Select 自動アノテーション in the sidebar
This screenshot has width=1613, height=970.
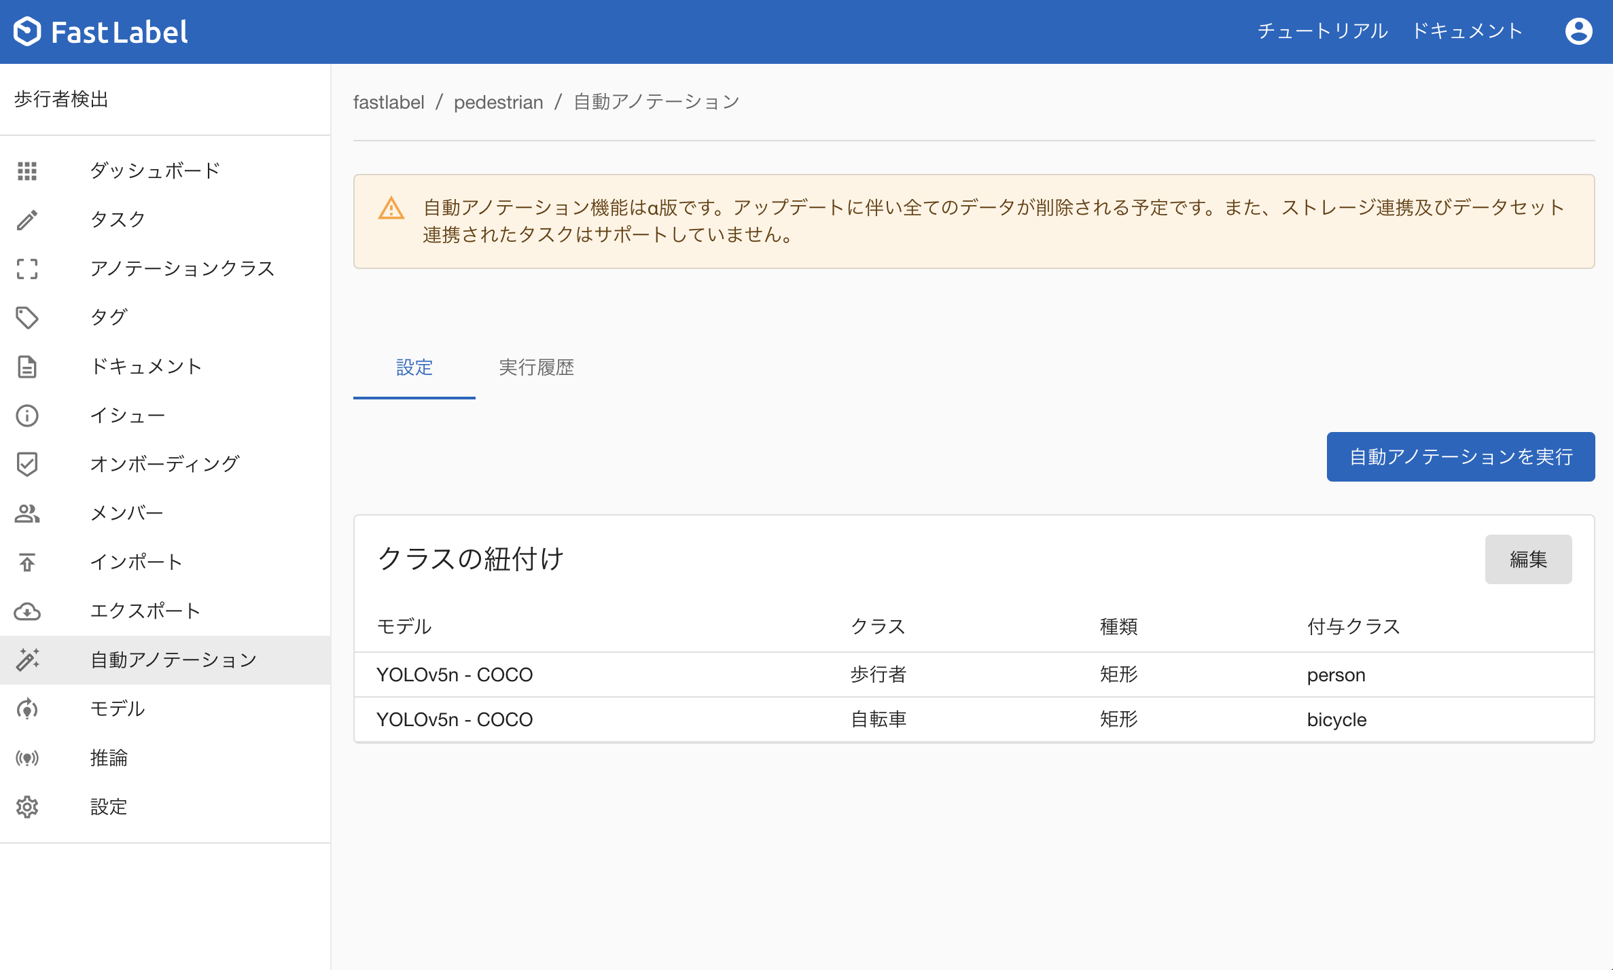[165, 660]
